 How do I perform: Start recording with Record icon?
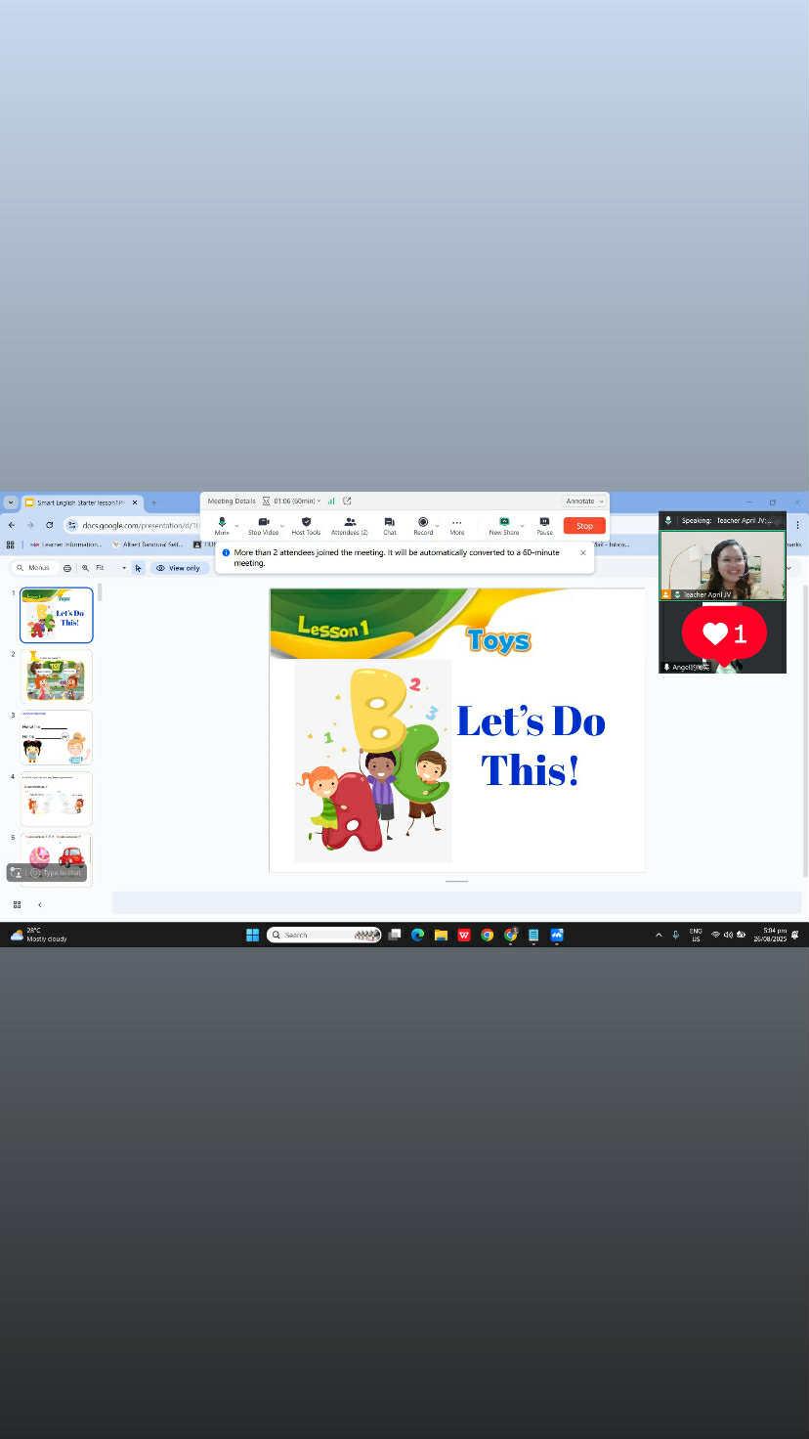pyautogui.click(x=423, y=524)
